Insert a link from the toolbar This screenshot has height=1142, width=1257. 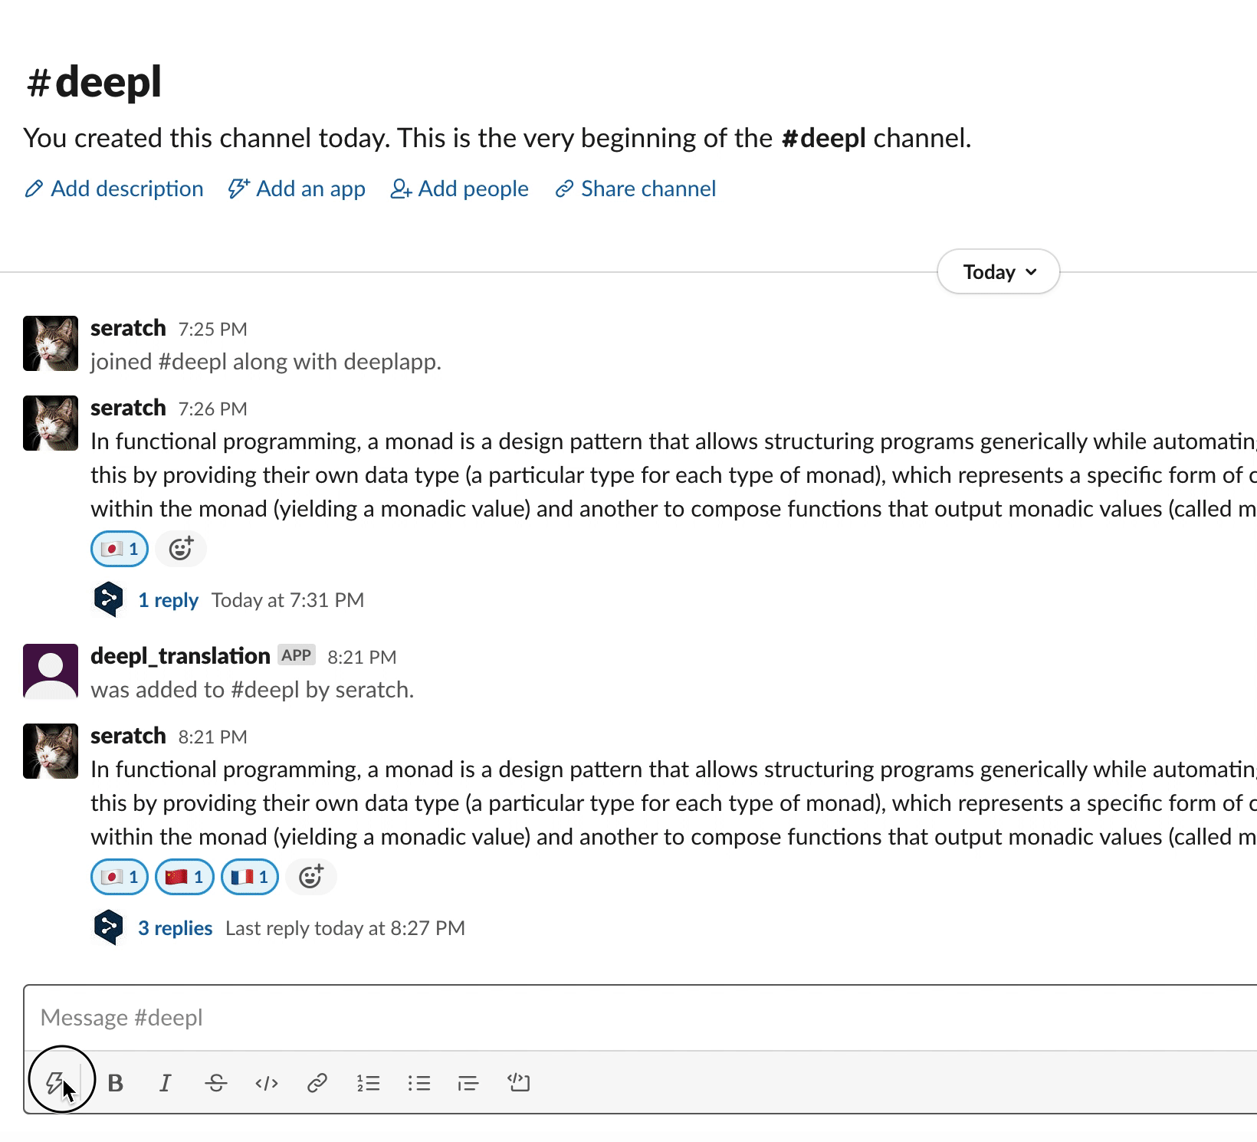[317, 1083]
